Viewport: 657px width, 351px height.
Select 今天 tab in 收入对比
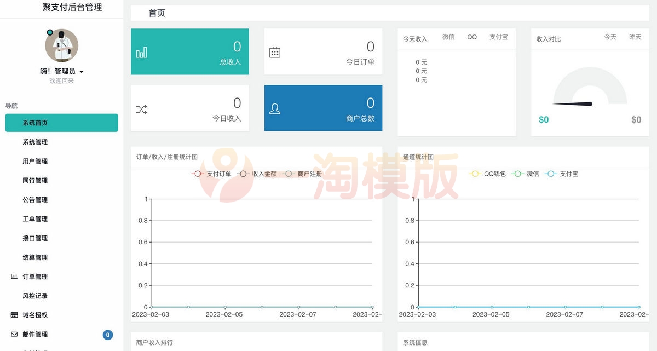610,37
